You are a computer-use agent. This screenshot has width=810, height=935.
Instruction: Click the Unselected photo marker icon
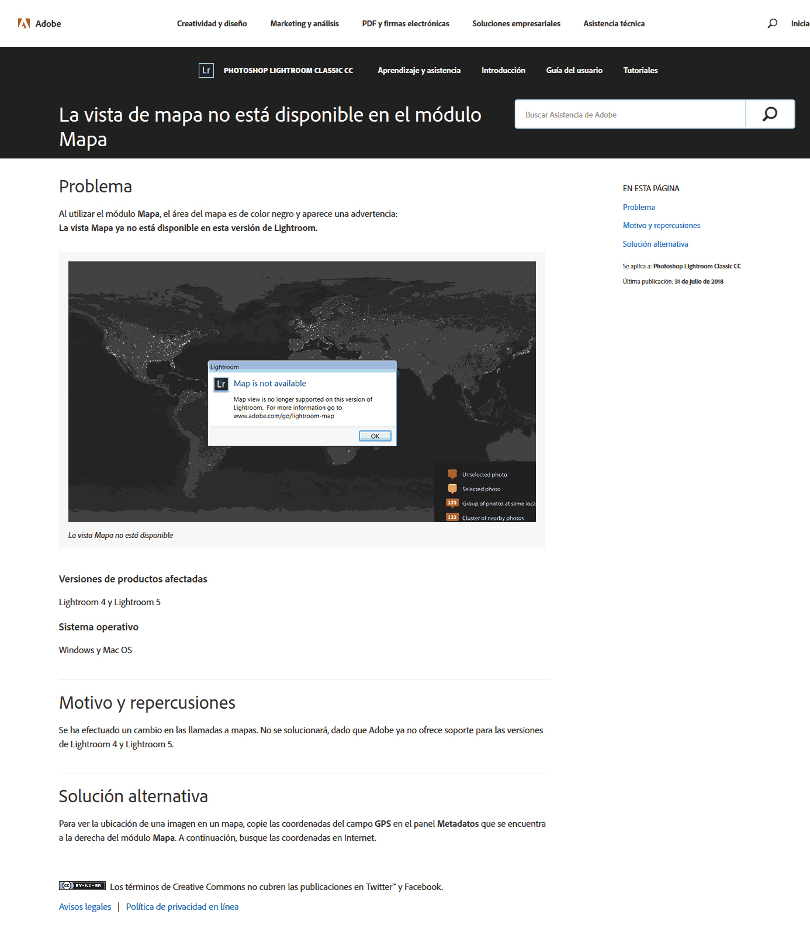(x=452, y=474)
